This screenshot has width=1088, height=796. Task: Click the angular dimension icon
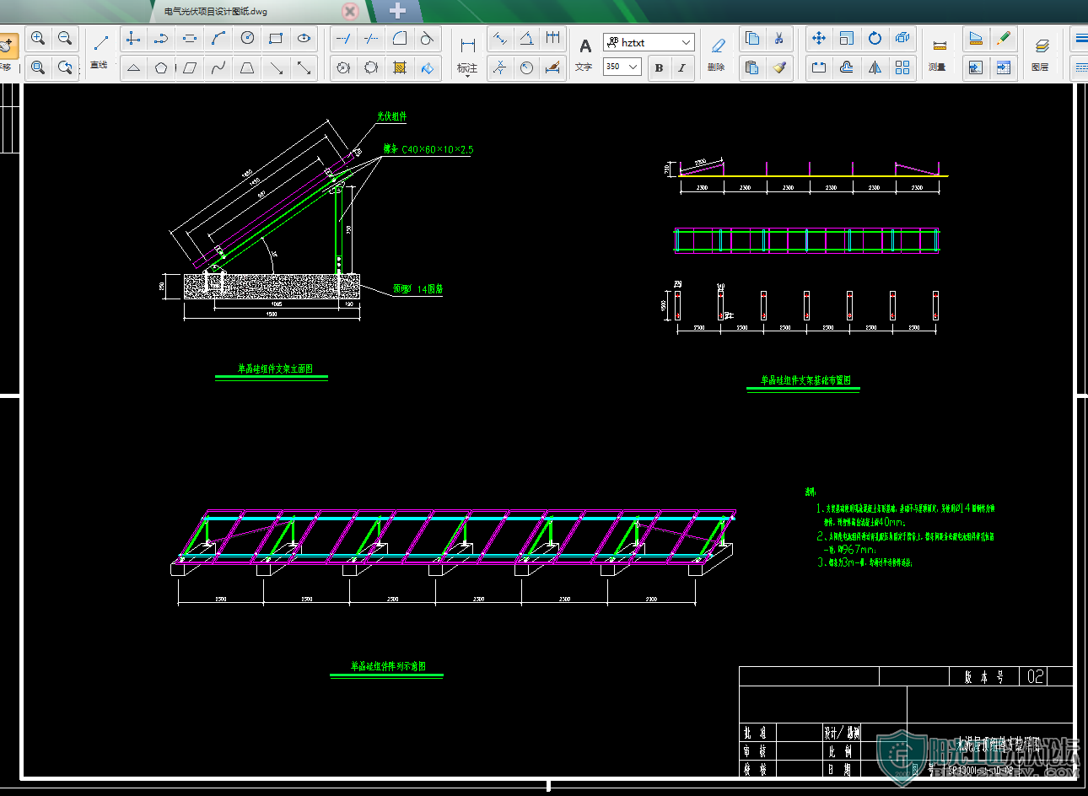coord(526,39)
